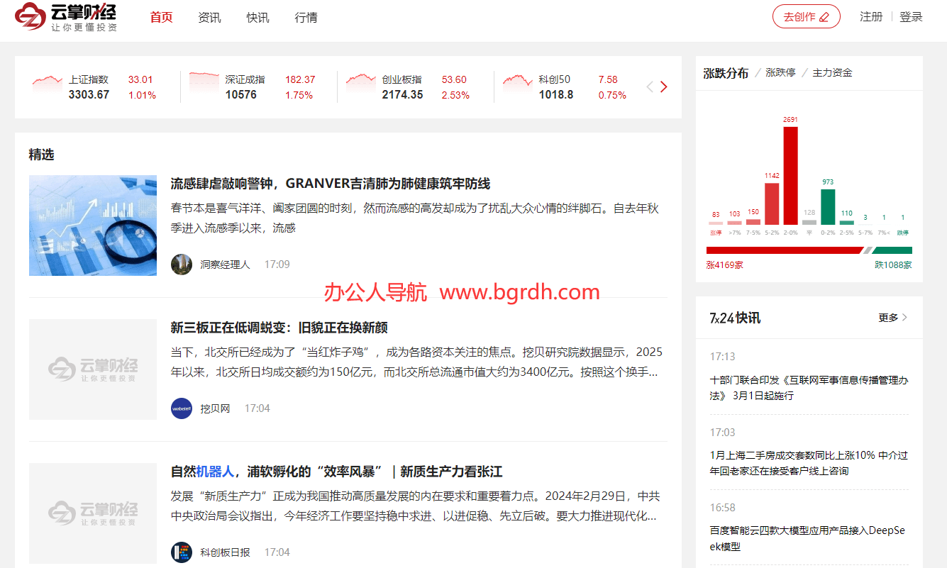
Task: Open the 快讯 navigation tab
Action: 257,18
